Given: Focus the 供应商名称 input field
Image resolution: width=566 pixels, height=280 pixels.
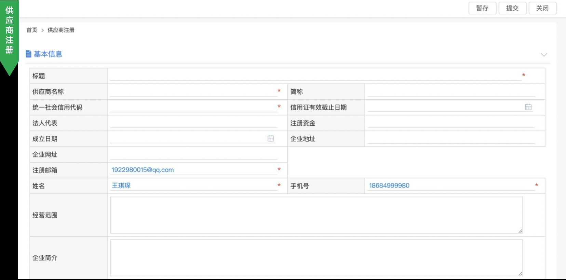Looking at the screenshot, I should (x=194, y=91).
